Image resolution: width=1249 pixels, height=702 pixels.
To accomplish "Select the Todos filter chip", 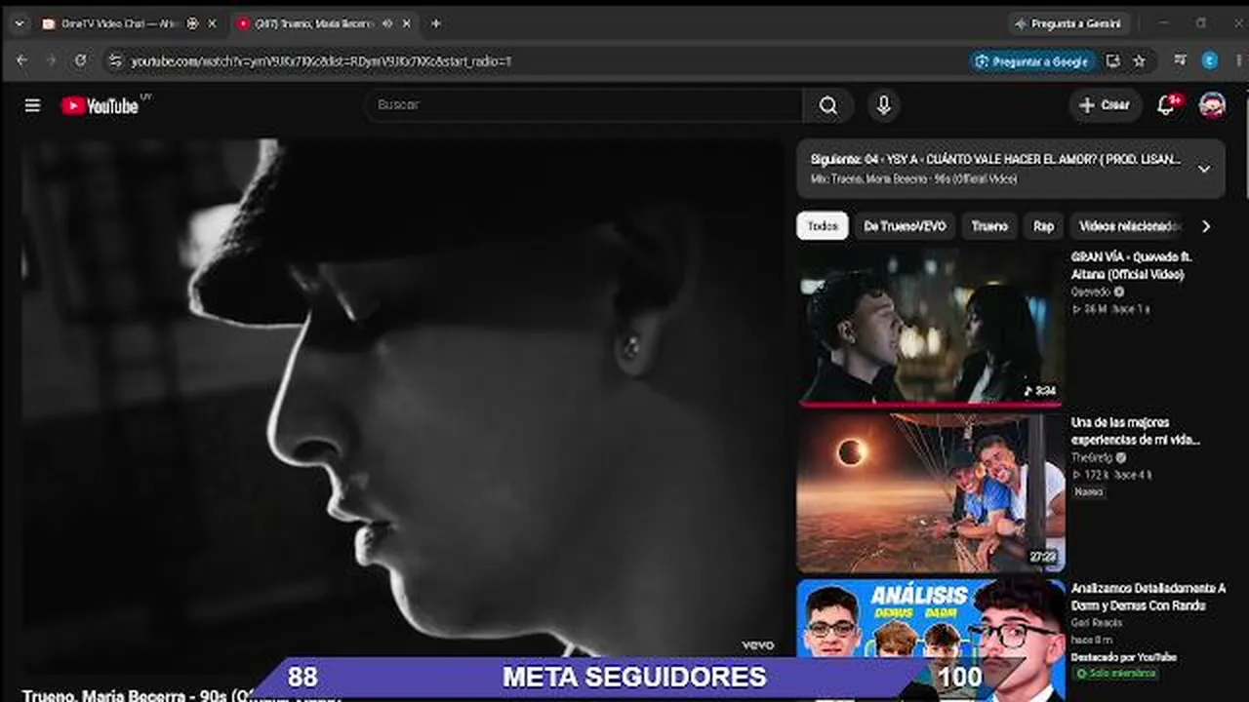I will click(823, 226).
